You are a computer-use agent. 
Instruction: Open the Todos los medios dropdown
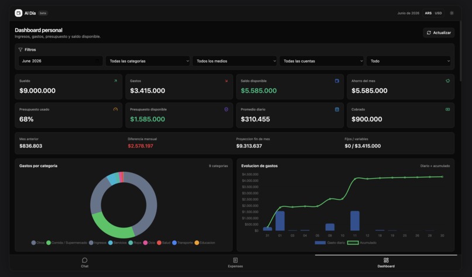click(x=235, y=61)
